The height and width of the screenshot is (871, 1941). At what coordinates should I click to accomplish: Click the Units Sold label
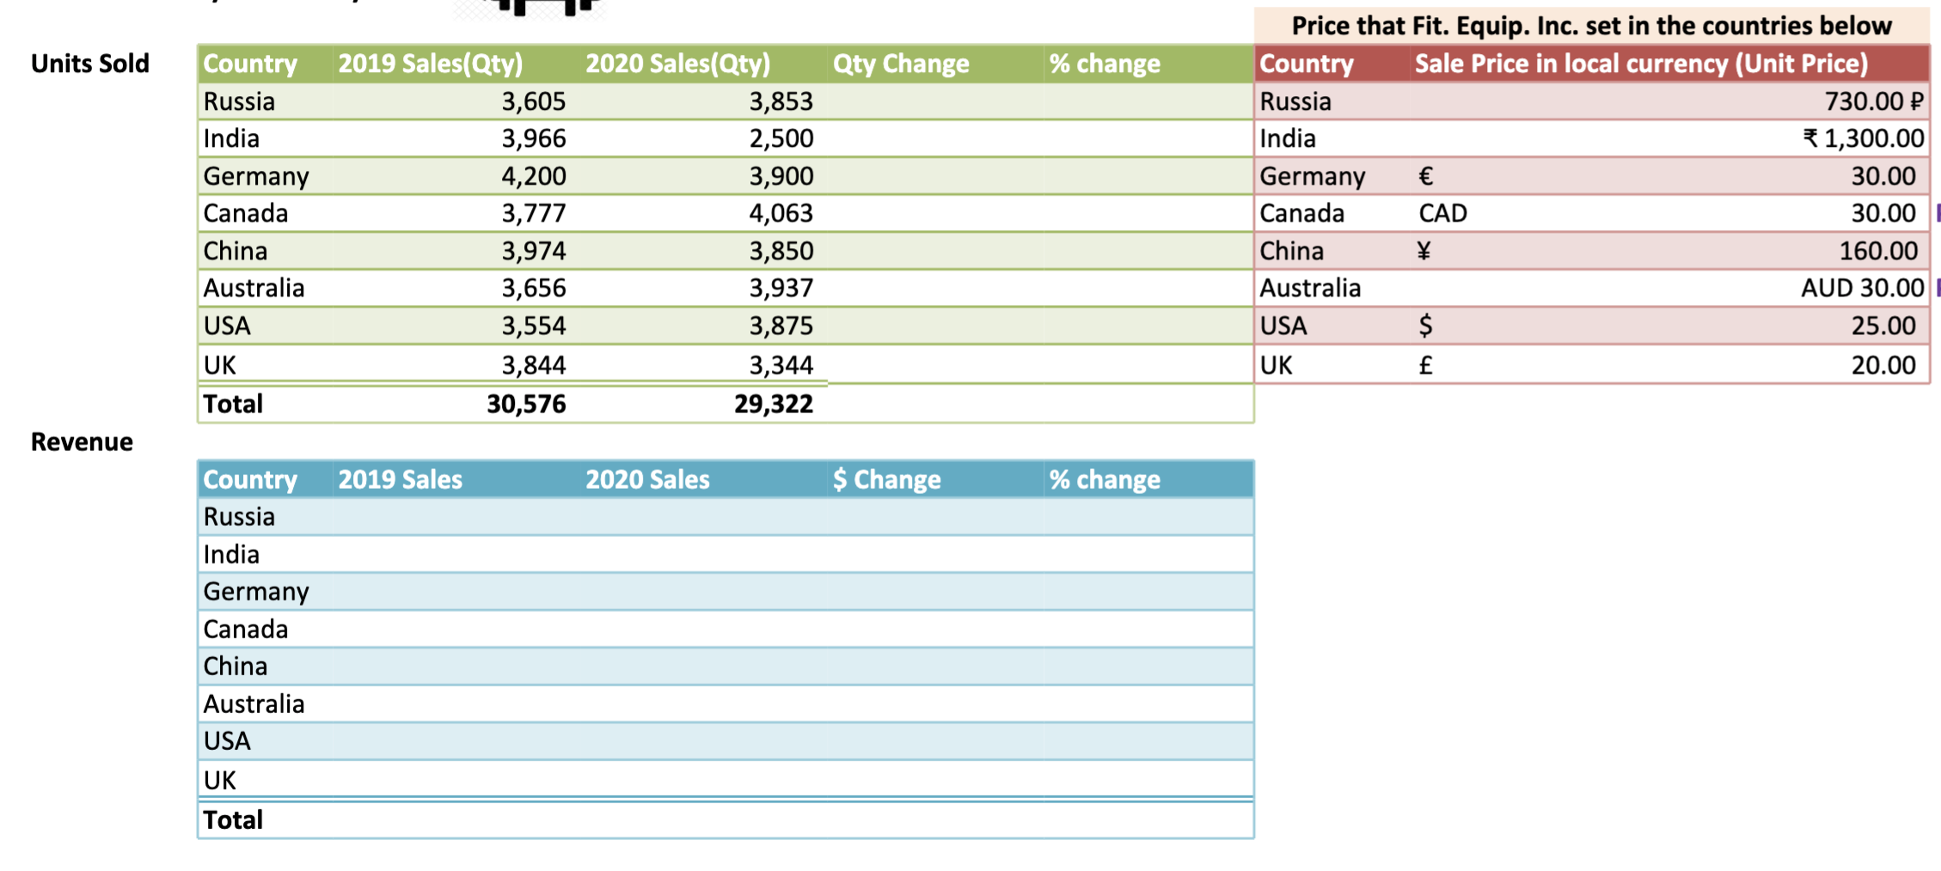click(x=89, y=63)
